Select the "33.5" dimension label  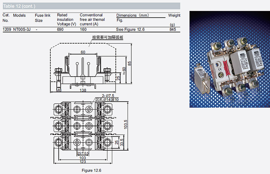(x=122, y=143)
